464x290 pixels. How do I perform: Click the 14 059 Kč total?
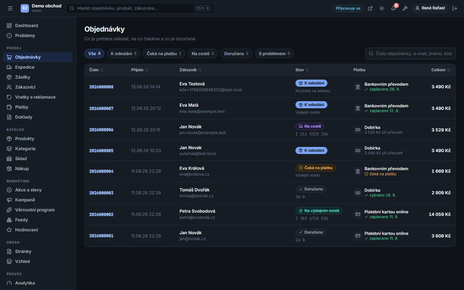click(x=440, y=214)
